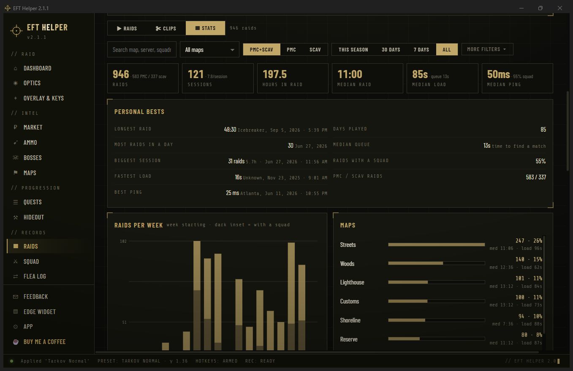Click the Shoreline map row label
The image size is (573, 371).
point(350,320)
